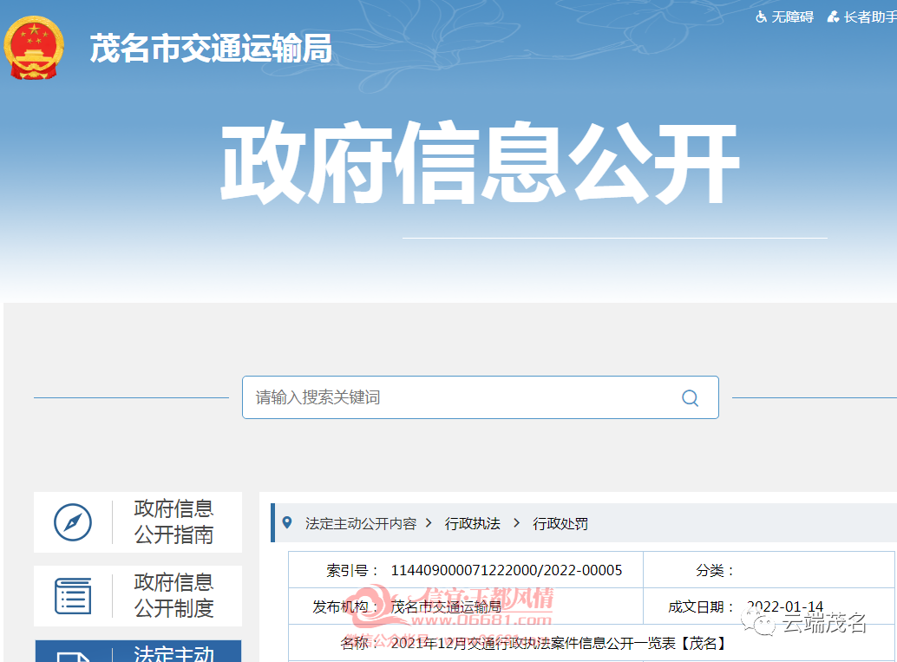Click the 长者助手 elder assistant icon
Viewport: 897px width, 662px height.
[x=834, y=17]
